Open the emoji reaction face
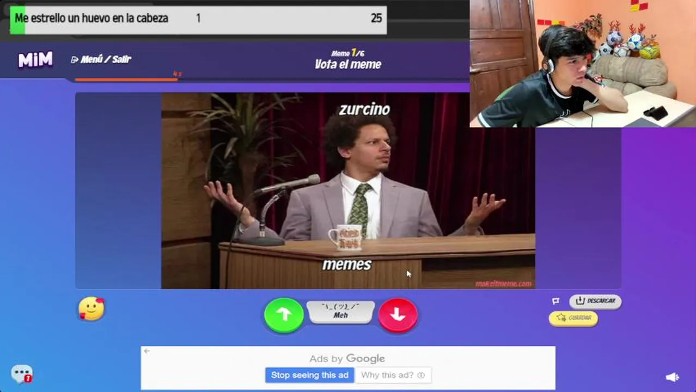This screenshot has height=392, width=696. [91, 309]
